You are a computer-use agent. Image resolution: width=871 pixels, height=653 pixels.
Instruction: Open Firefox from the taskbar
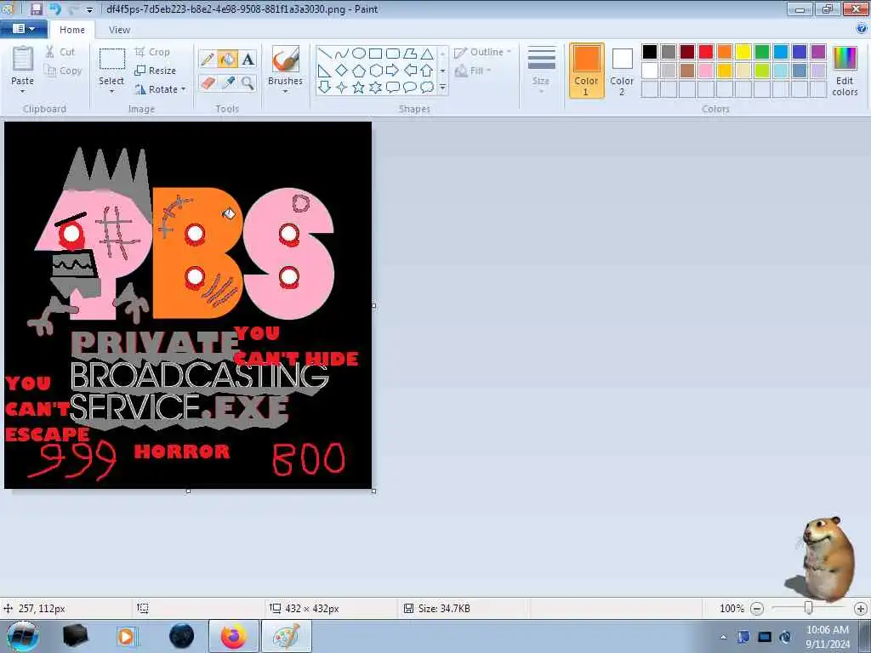(x=234, y=636)
